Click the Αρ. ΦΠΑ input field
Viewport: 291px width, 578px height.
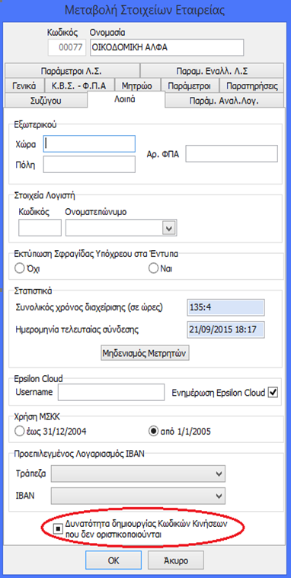point(232,153)
